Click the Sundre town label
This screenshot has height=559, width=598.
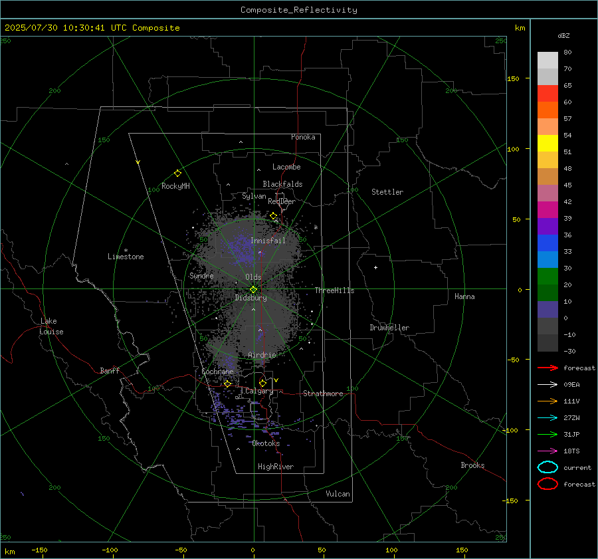[201, 275]
